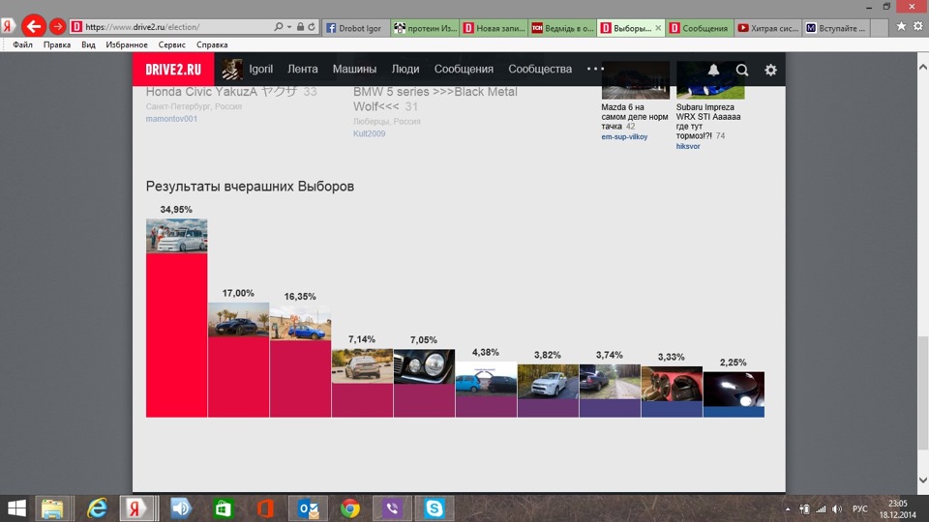Image resolution: width=929 pixels, height=522 pixels.
Task: Open Сообщения in site navigation
Action: 464,69
